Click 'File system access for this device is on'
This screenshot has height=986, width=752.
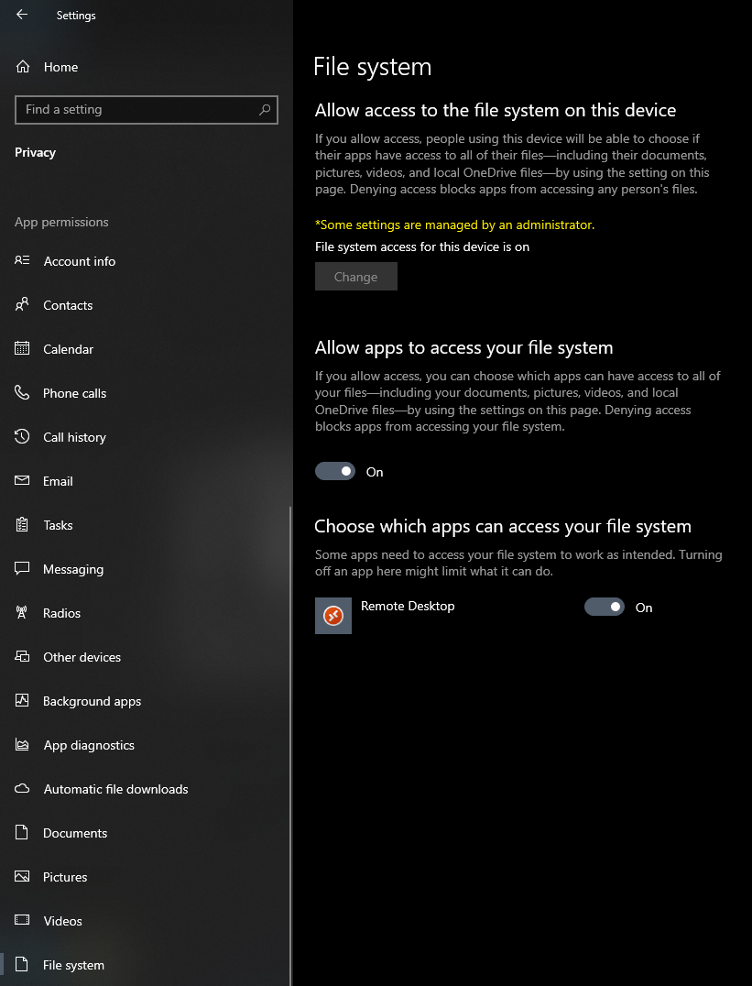(422, 247)
